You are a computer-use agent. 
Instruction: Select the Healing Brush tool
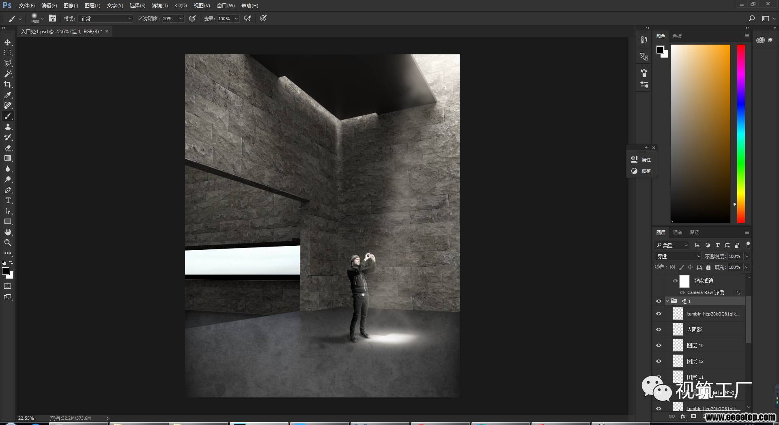pyautogui.click(x=8, y=105)
